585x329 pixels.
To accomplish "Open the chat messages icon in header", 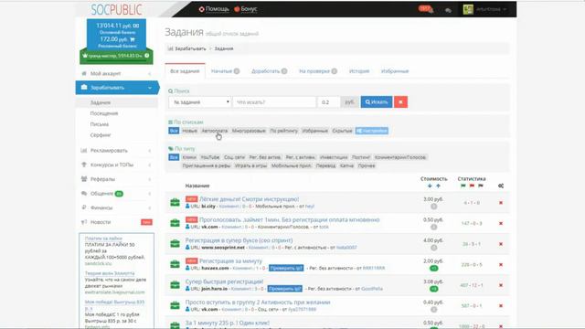I will coord(448,10).
